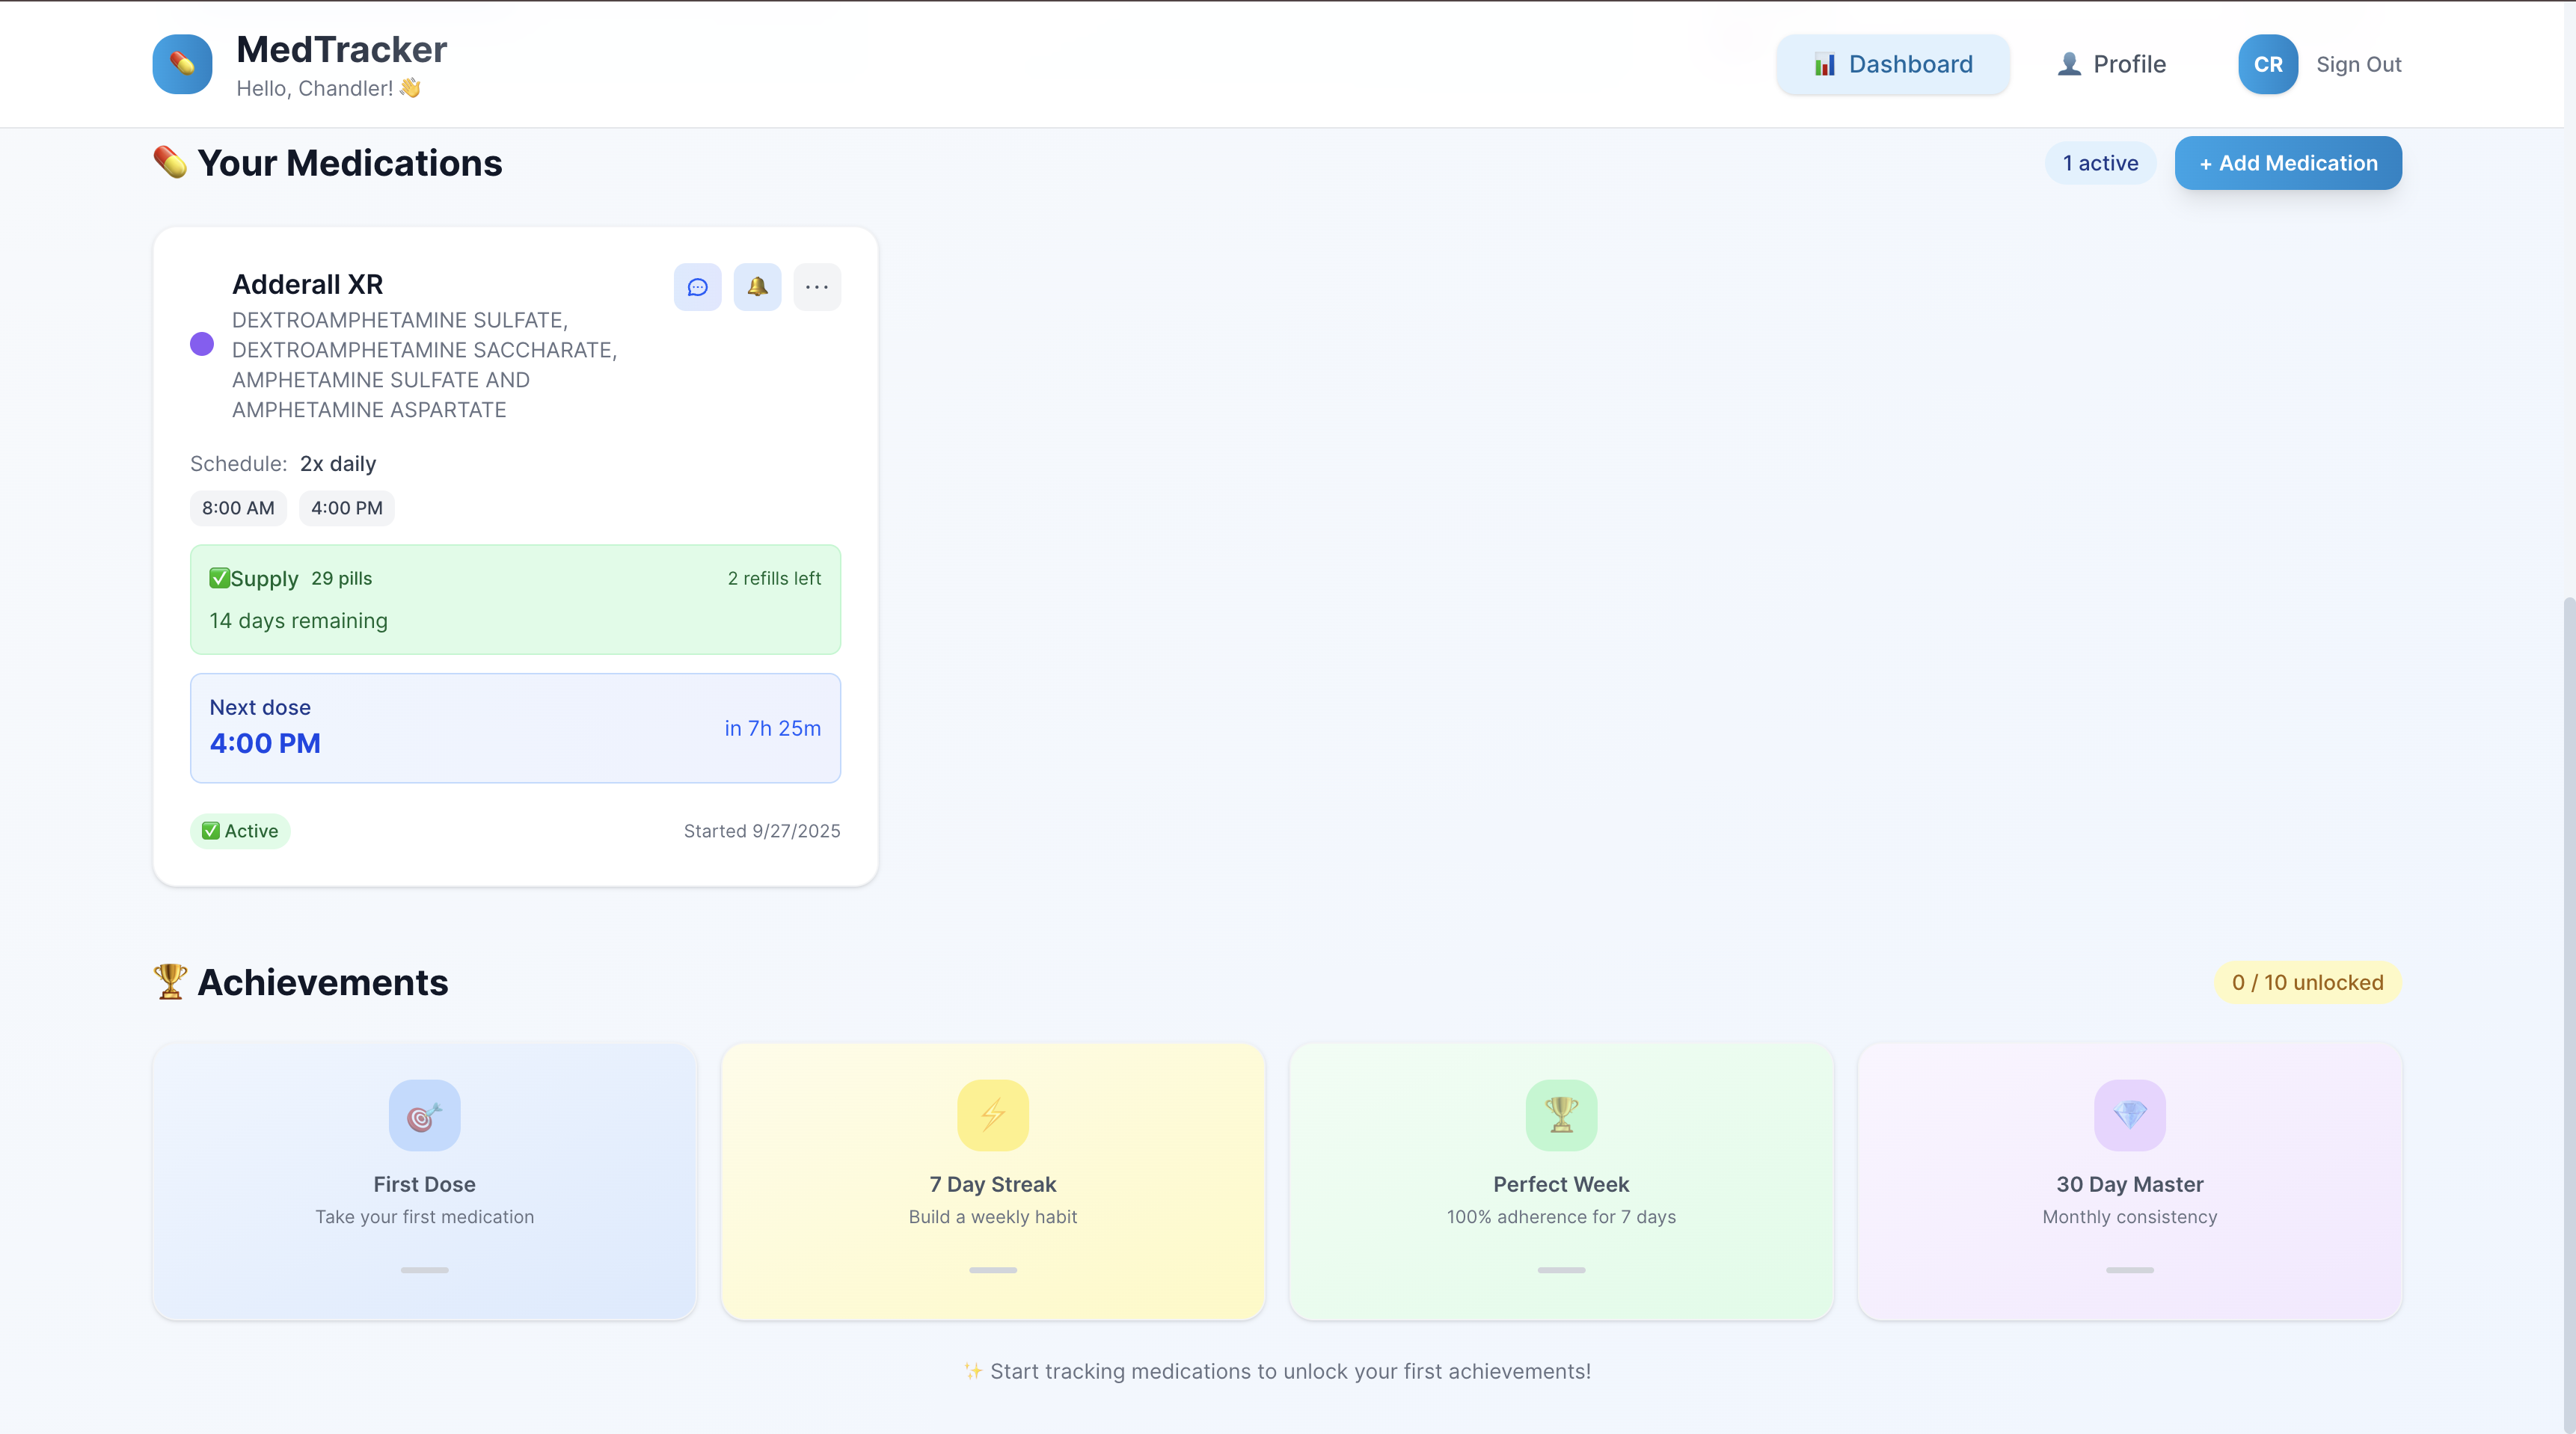Open the Adderall XR notes chat icon
Screen dimensions: 2576x1434
697,287
